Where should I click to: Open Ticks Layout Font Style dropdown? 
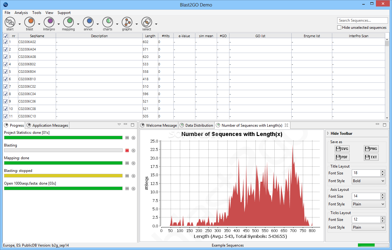pos(368,227)
